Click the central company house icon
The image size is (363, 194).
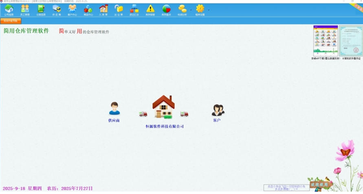click(x=163, y=107)
